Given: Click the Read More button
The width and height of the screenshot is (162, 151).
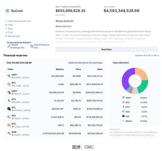Looking at the screenshot, I should tap(106, 49).
